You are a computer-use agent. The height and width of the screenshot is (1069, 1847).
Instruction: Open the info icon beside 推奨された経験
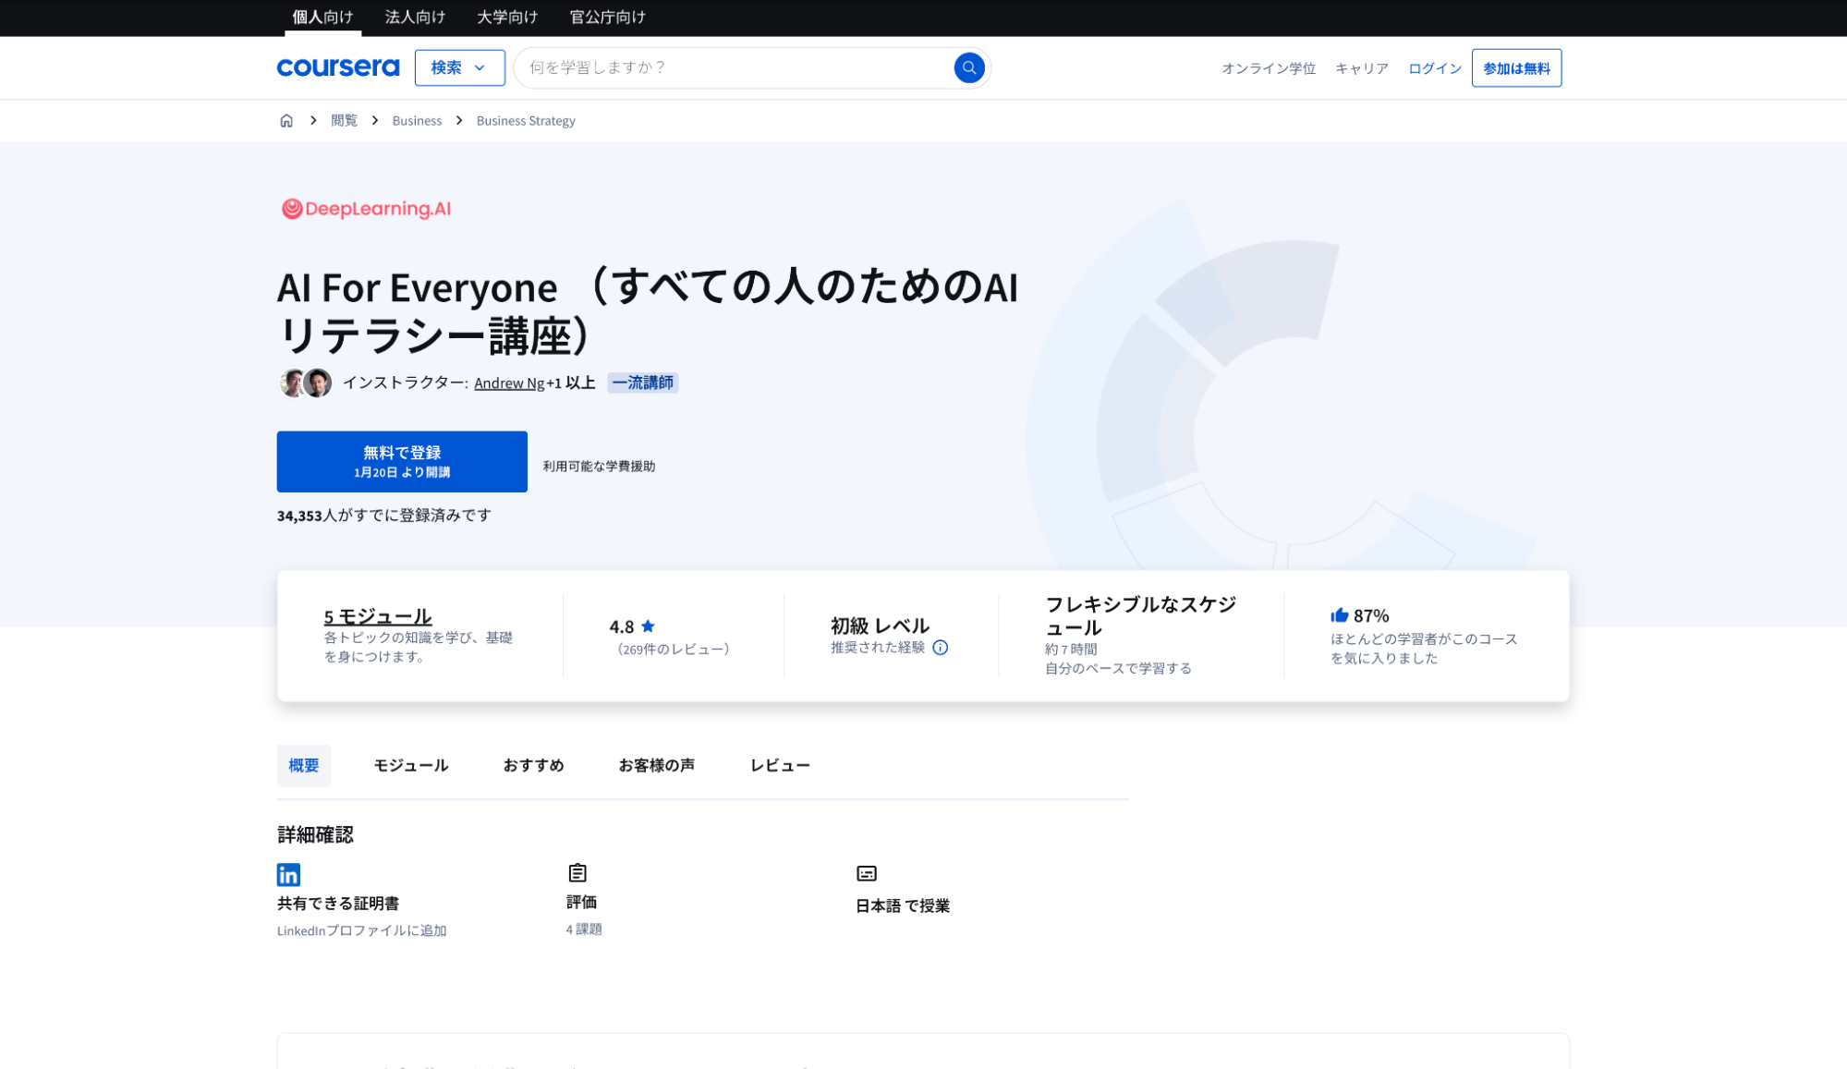(x=940, y=648)
